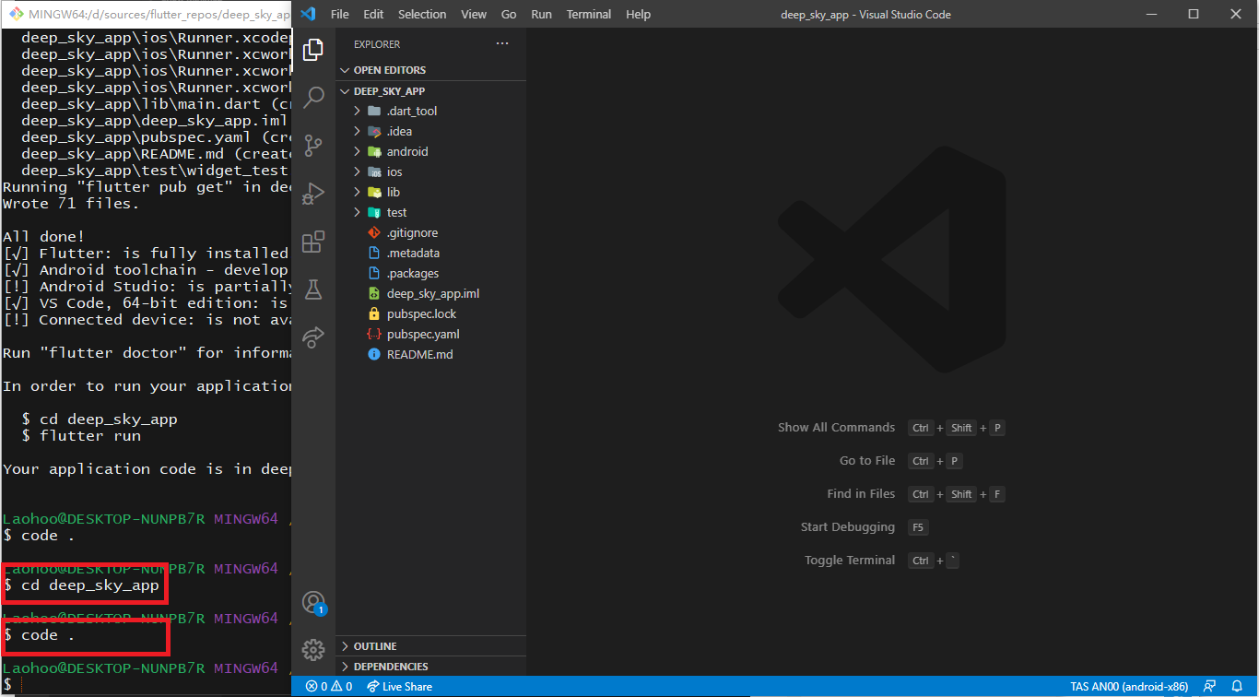Open the Search view in the activity bar

click(313, 98)
